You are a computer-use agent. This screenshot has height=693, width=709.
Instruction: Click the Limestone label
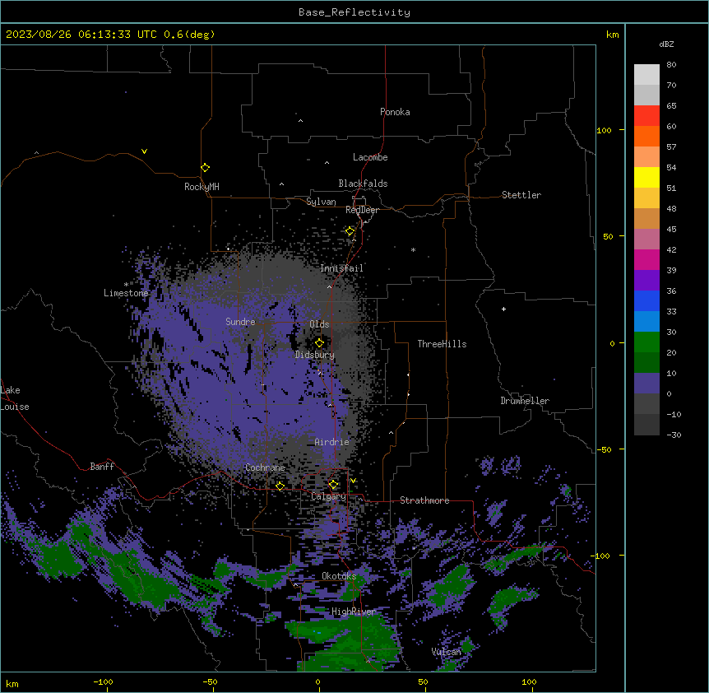tap(126, 293)
